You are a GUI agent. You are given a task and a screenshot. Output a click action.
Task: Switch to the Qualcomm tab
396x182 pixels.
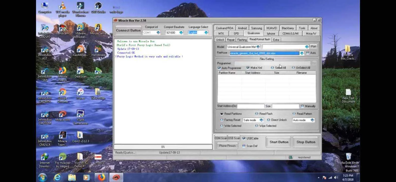(x=254, y=33)
